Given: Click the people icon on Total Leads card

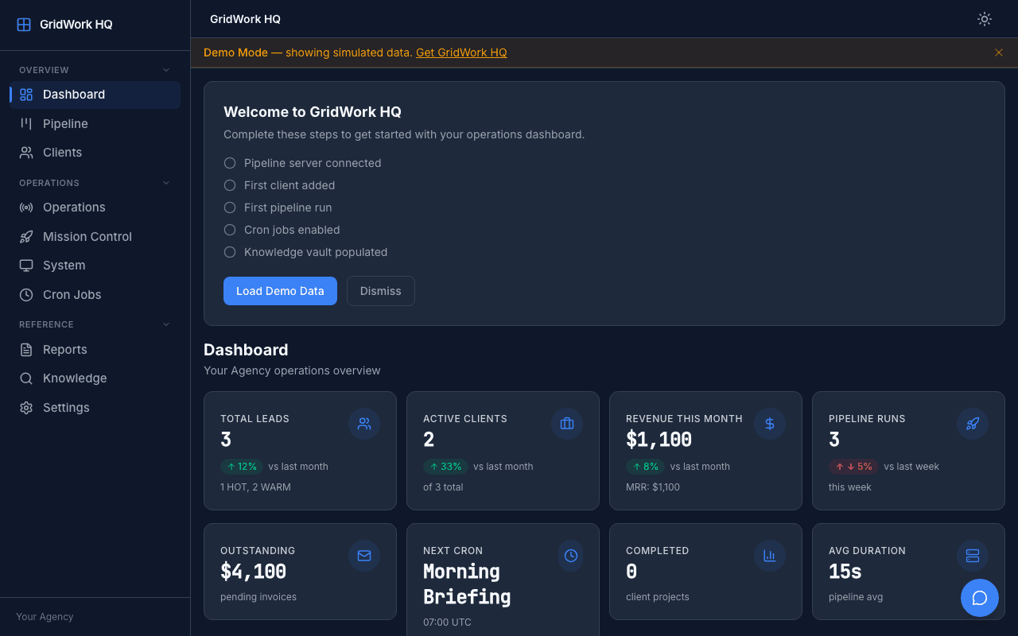Looking at the screenshot, I should click(364, 424).
